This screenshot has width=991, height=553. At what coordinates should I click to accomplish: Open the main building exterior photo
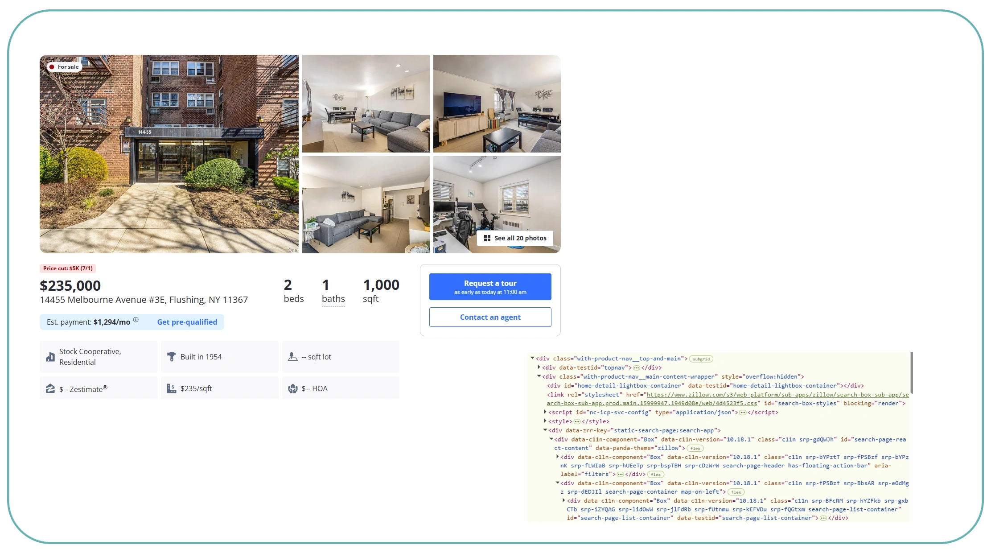tap(169, 154)
